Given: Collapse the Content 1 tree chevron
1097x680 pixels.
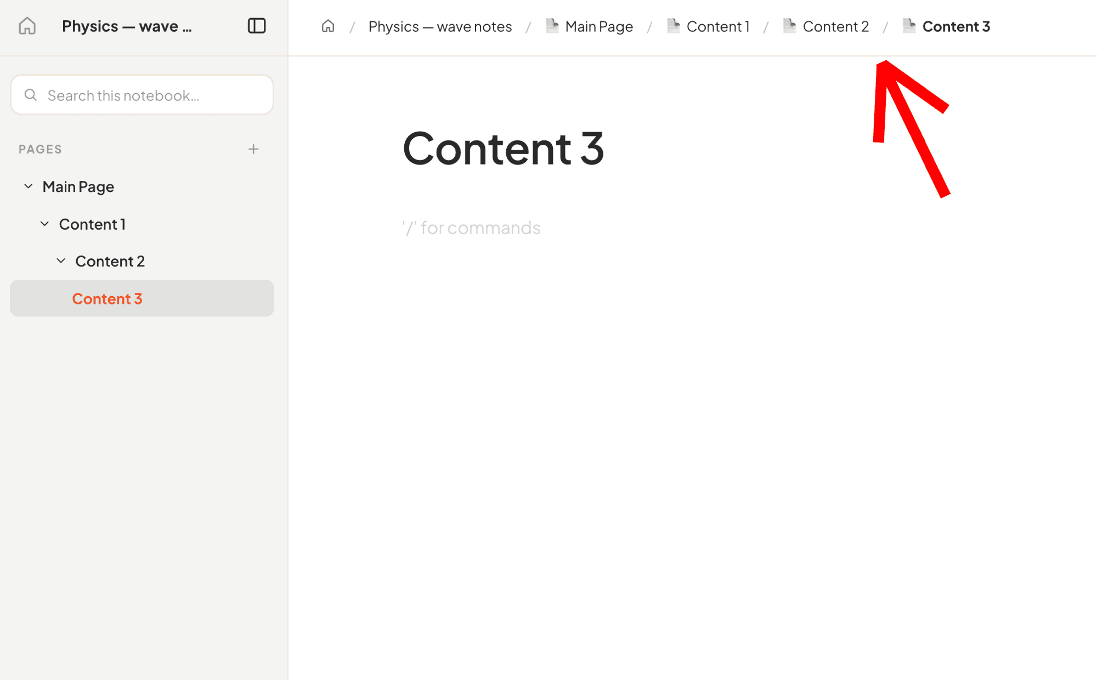Looking at the screenshot, I should click(45, 224).
